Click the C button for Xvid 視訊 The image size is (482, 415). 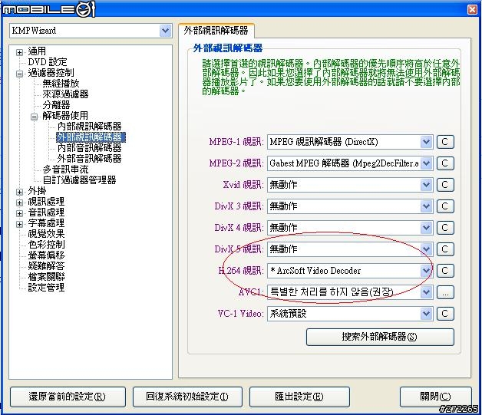[x=445, y=185]
